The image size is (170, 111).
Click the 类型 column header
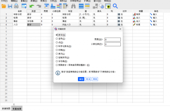pos(33,11)
